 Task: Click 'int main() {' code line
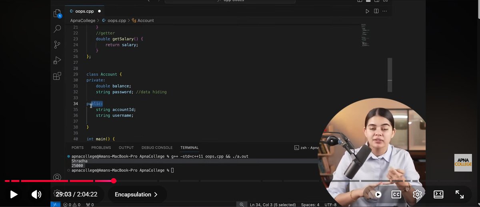pyautogui.click(x=101, y=139)
